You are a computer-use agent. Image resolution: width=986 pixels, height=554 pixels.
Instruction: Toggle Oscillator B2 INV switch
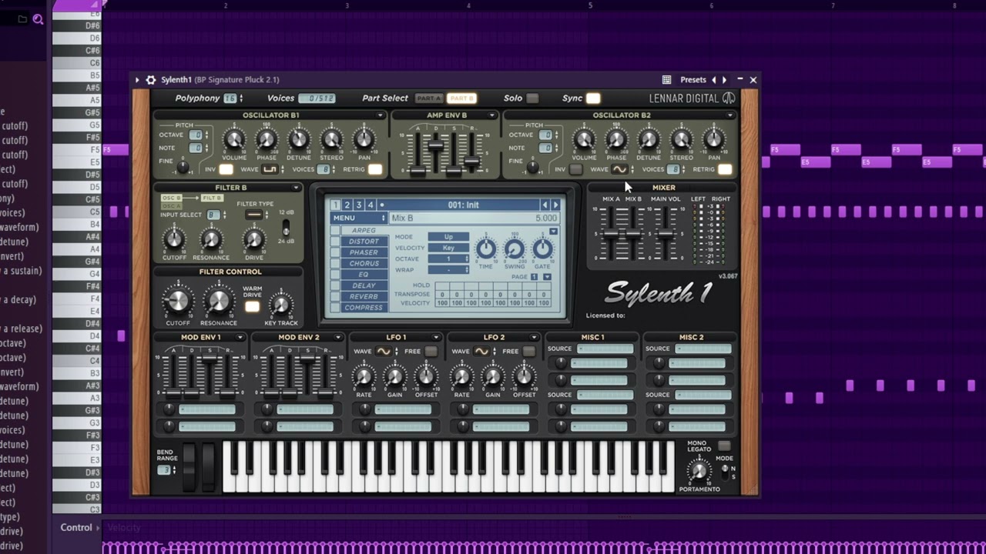pyautogui.click(x=575, y=169)
